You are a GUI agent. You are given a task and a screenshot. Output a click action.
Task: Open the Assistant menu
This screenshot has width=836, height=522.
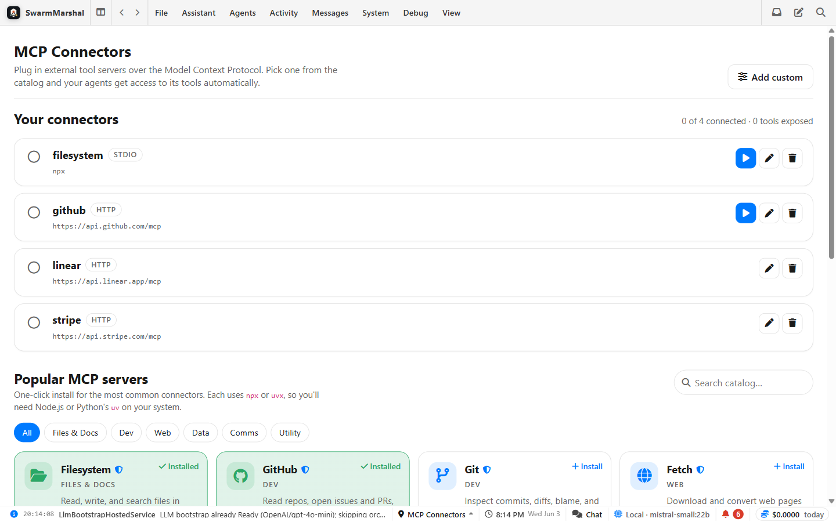pyautogui.click(x=199, y=13)
